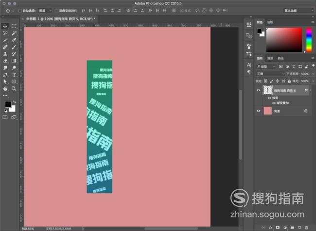Open the Paragraph panel icon
This screenshot has width=316, height=231.
(249, 72)
